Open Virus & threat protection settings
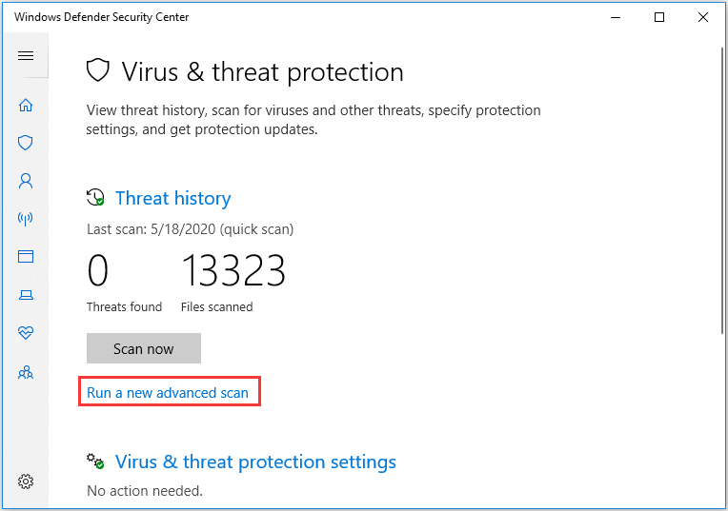Image resolution: width=728 pixels, height=511 pixels. tap(255, 462)
